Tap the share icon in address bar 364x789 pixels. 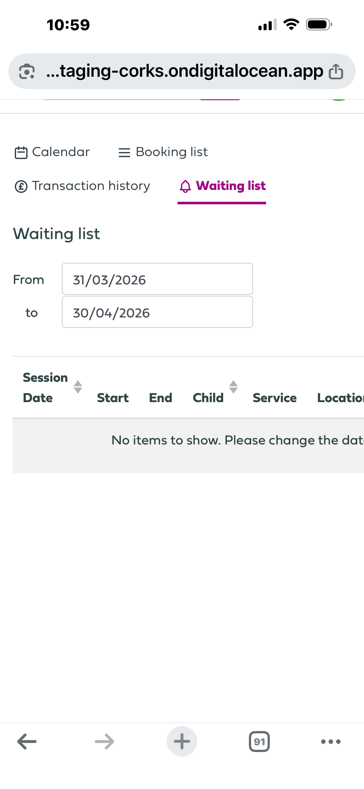tap(336, 72)
